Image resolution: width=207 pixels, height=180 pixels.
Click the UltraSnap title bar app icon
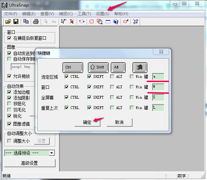click(4, 5)
